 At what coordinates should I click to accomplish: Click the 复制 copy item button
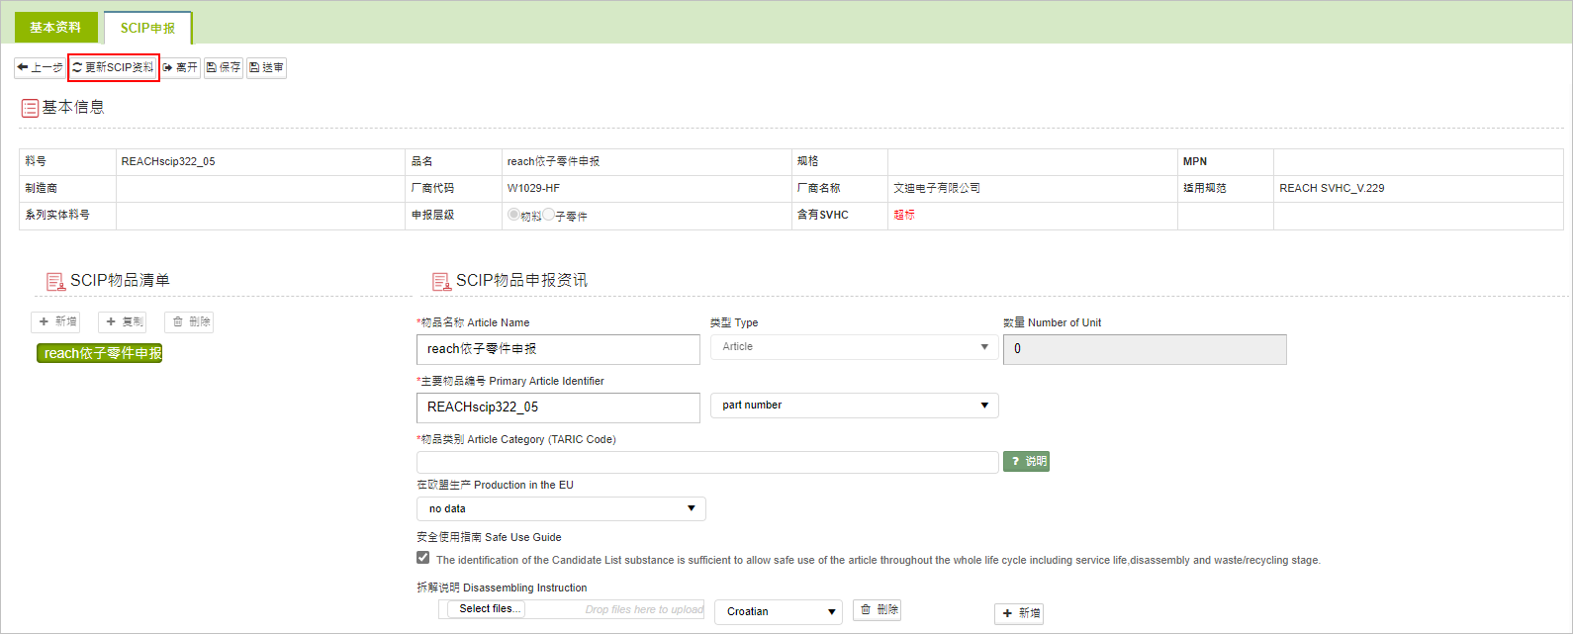pos(123,321)
